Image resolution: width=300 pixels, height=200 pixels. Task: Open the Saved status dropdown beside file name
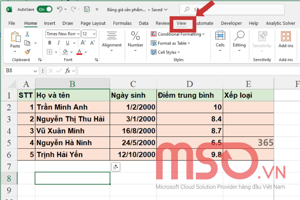(166, 10)
